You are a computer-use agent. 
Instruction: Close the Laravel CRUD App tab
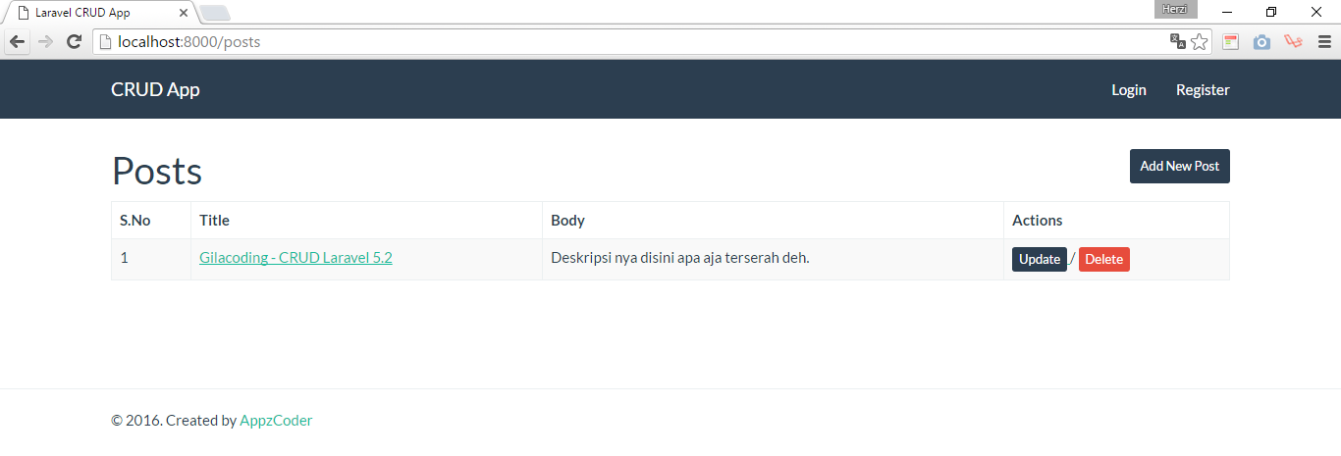point(184,13)
